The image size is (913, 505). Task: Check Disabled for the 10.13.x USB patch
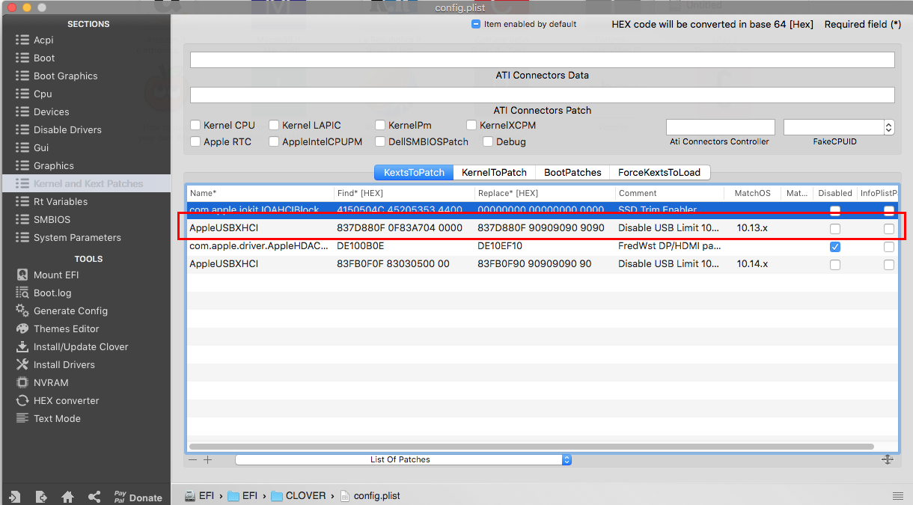[835, 228]
